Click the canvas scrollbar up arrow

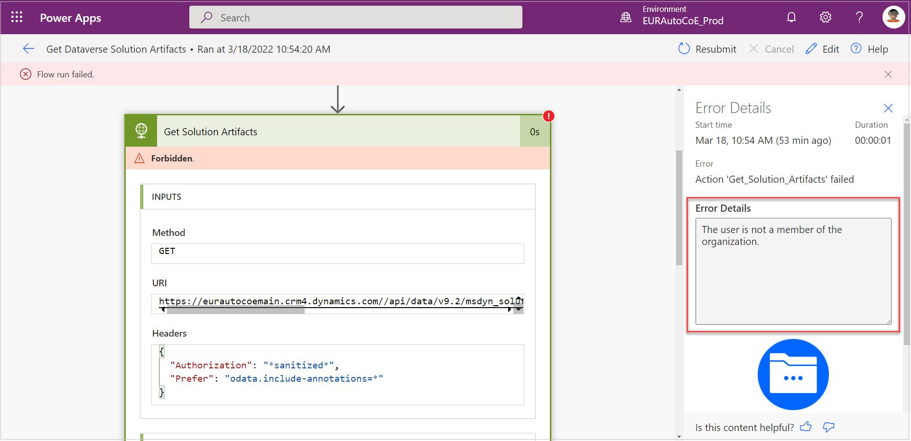coord(679,90)
